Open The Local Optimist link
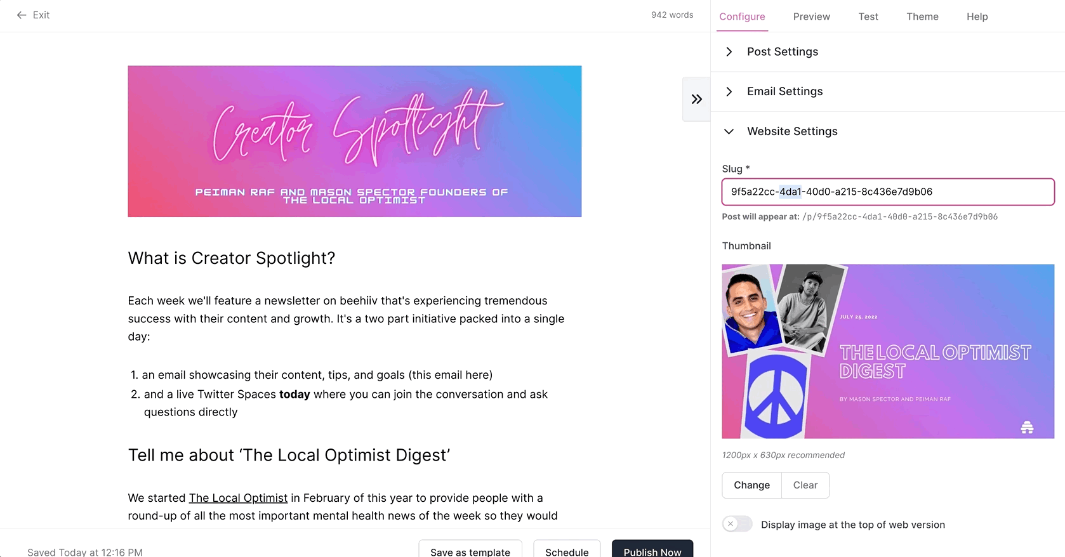Viewport: 1065px width, 557px height. (238, 498)
